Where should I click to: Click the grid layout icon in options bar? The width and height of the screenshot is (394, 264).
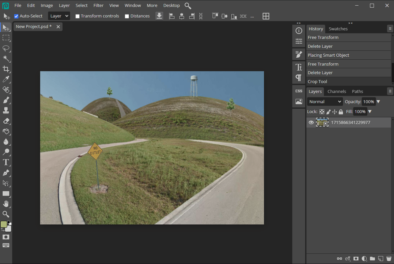(266, 16)
